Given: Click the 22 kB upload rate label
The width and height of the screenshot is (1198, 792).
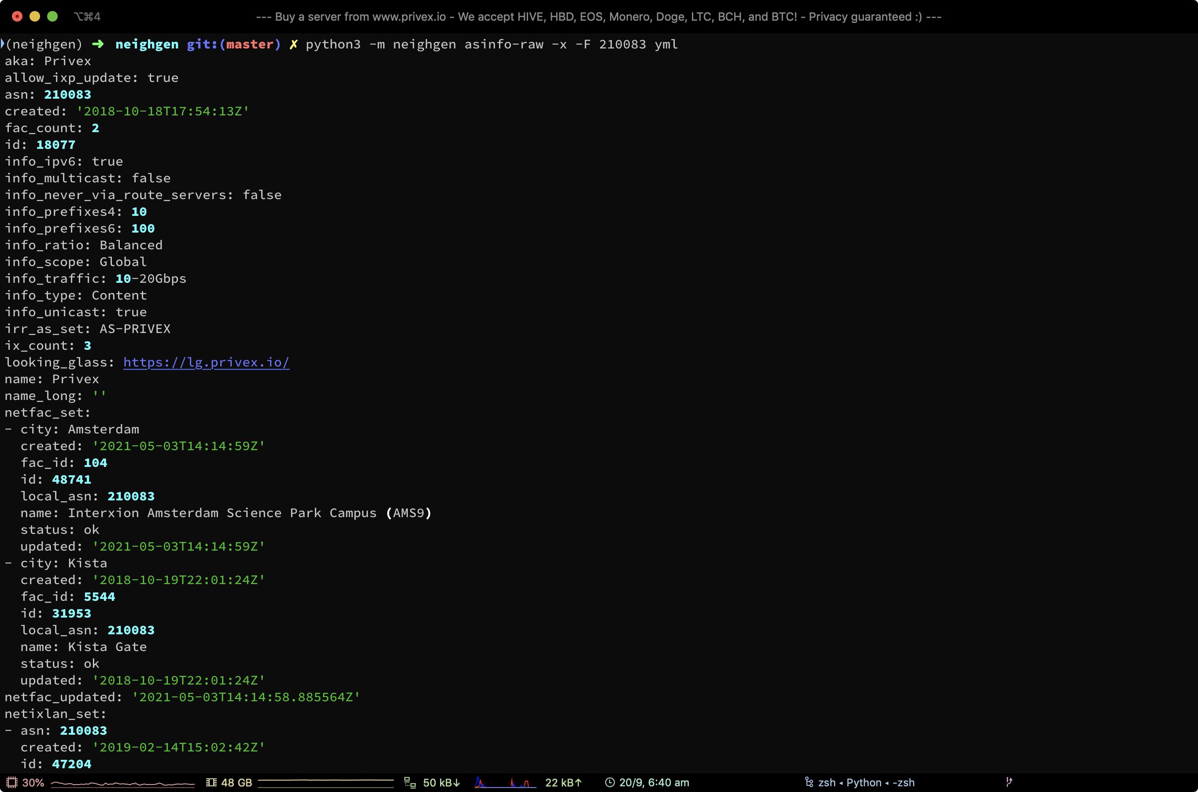Looking at the screenshot, I should click(x=563, y=782).
